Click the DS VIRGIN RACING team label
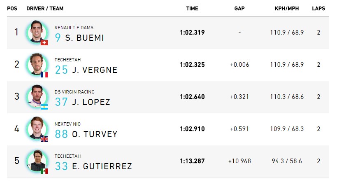The height and width of the screenshot is (187, 360). [74, 92]
